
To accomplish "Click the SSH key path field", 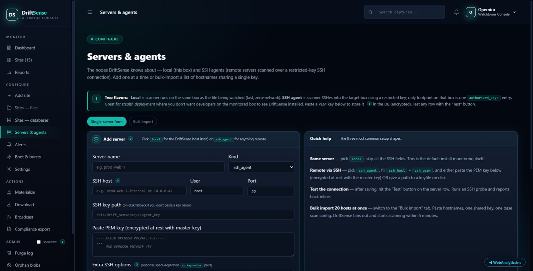I will tap(193, 215).
